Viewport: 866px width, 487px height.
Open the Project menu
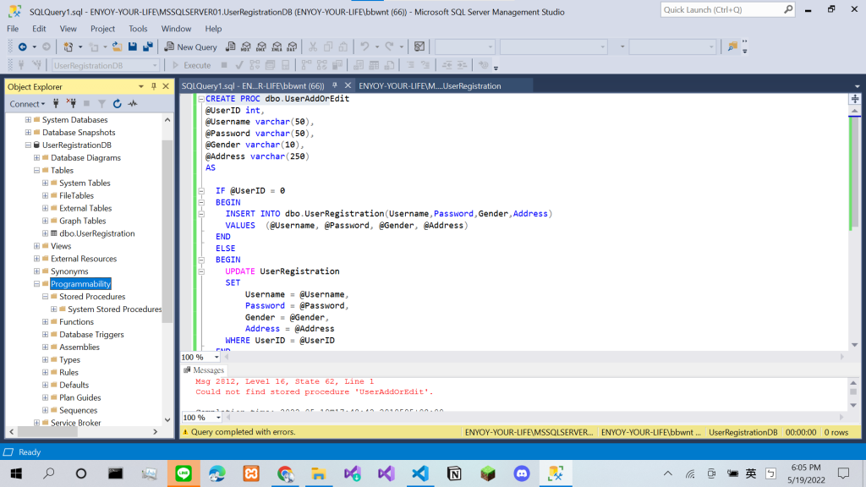102,29
